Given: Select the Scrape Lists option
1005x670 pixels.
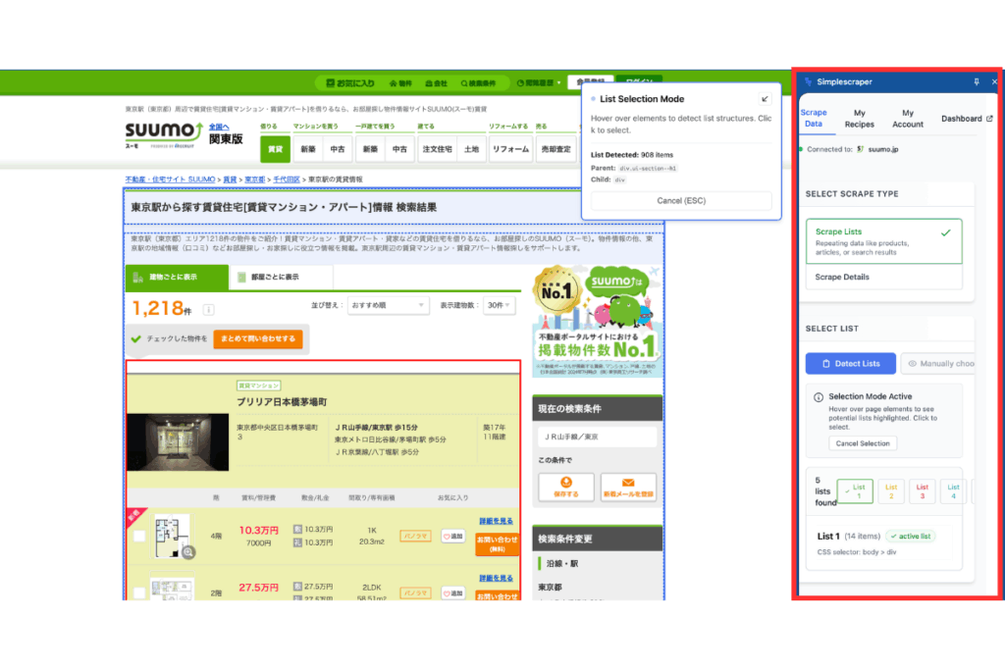Looking at the screenshot, I should pyautogui.click(x=883, y=241).
